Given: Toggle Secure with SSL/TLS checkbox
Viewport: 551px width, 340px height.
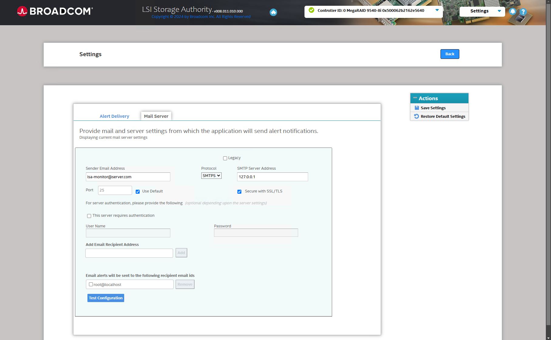Looking at the screenshot, I should [239, 192].
